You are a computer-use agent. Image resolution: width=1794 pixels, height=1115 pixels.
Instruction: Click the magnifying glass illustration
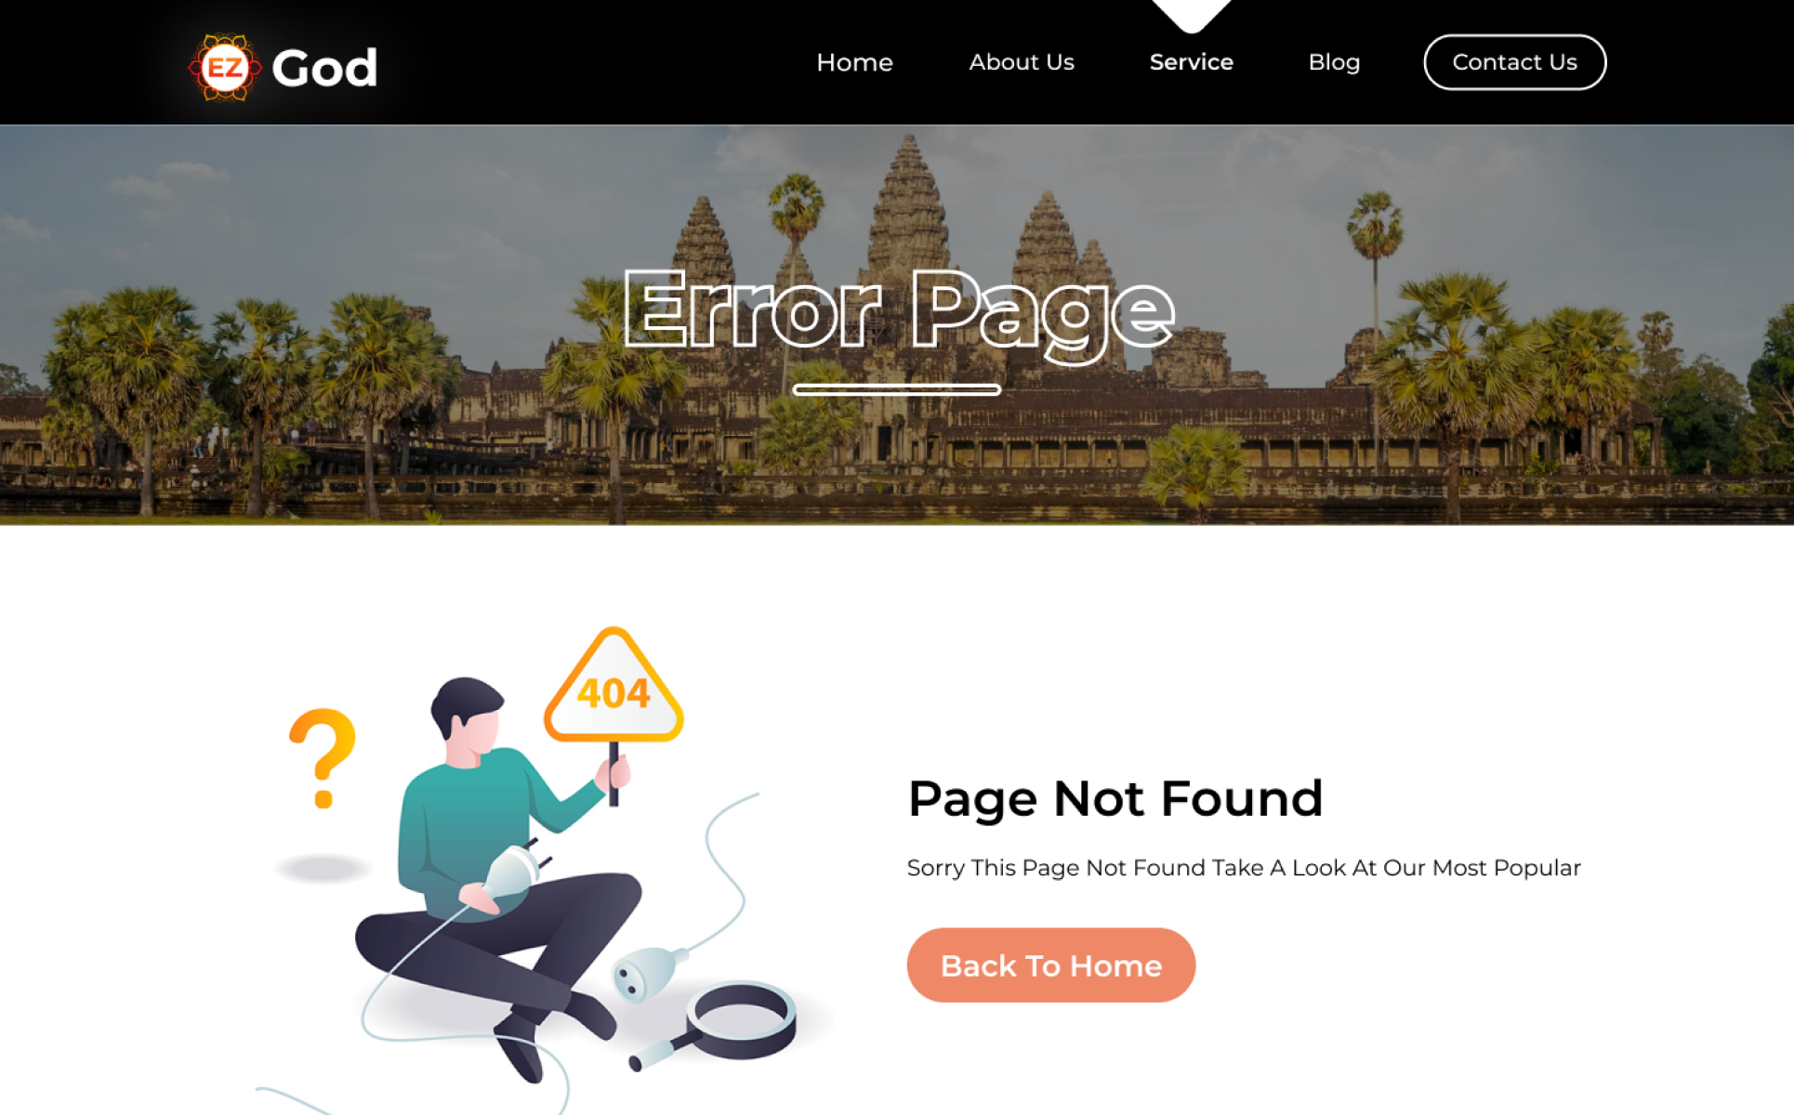pyautogui.click(x=720, y=1024)
